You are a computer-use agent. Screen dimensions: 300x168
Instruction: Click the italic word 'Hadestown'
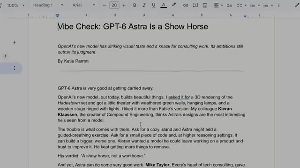69,103
